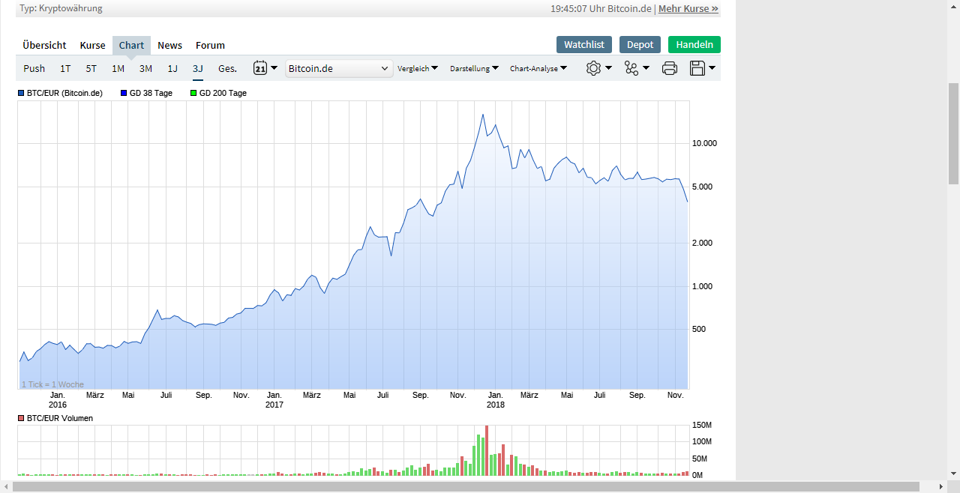This screenshot has height=493, width=960.
Task: Open the Chart-Analyse dropdown
Action: point(538,68)
